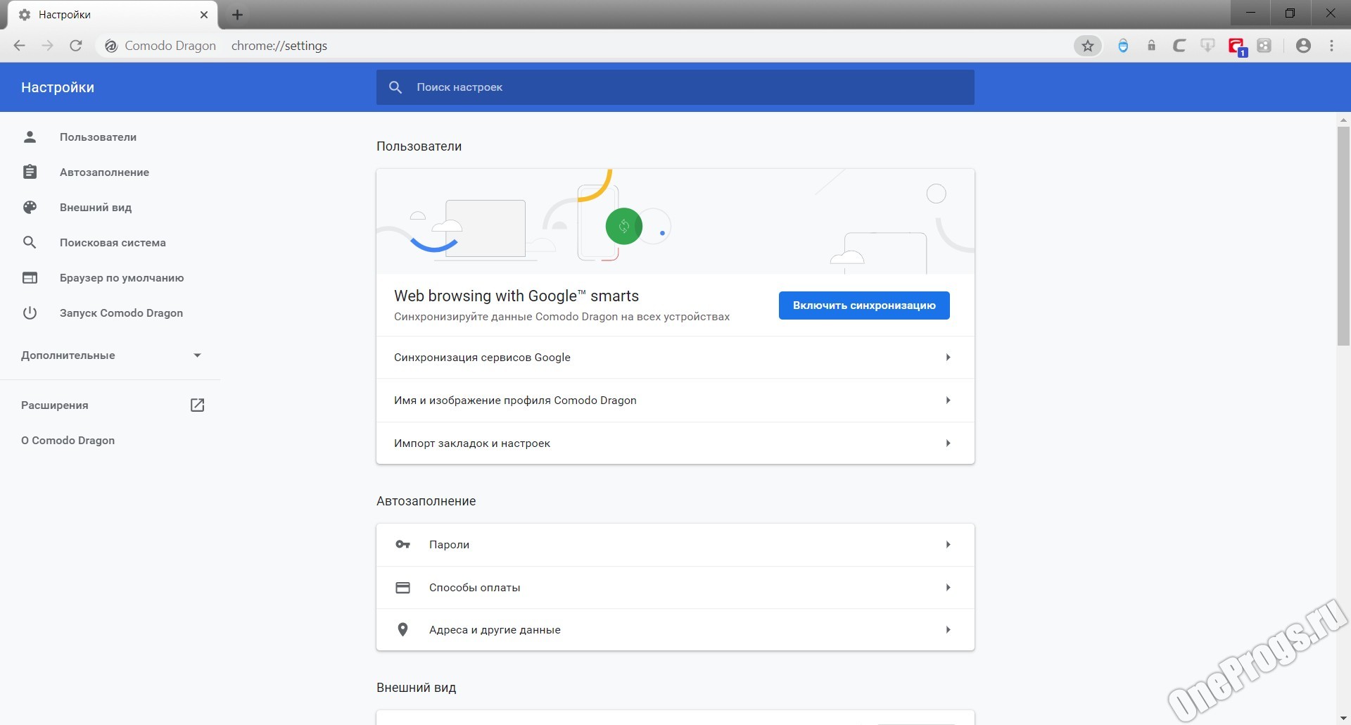Click the Способы оплаты settings row

click(675, 587)
